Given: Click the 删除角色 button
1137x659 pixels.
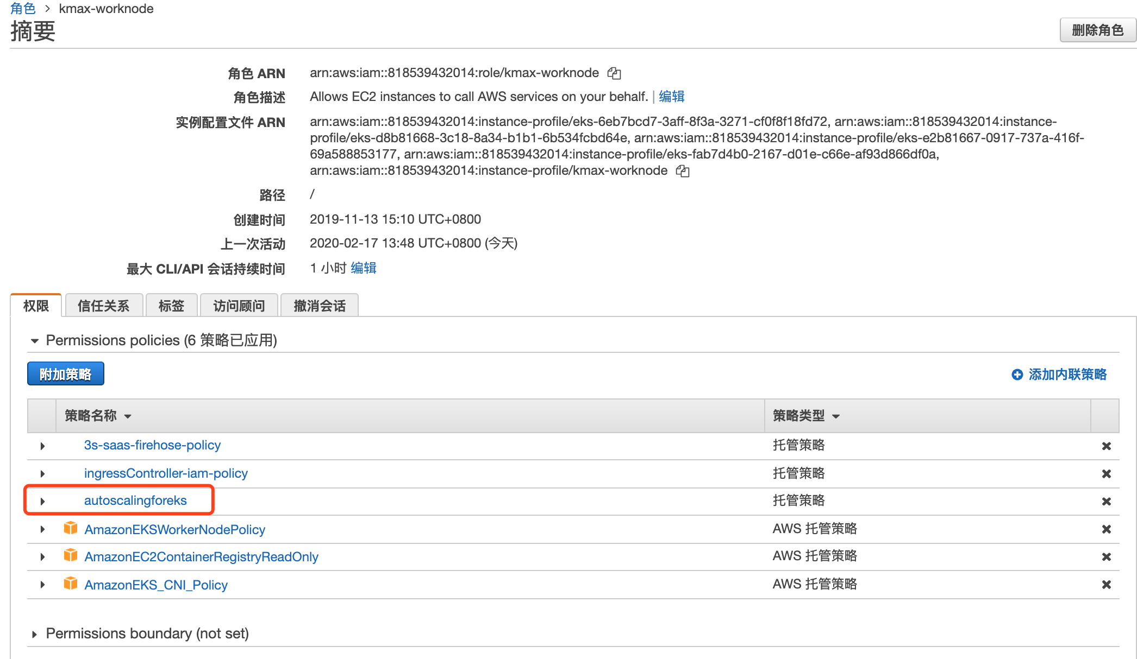Looking at the screenshot, I should point(1098,30).
